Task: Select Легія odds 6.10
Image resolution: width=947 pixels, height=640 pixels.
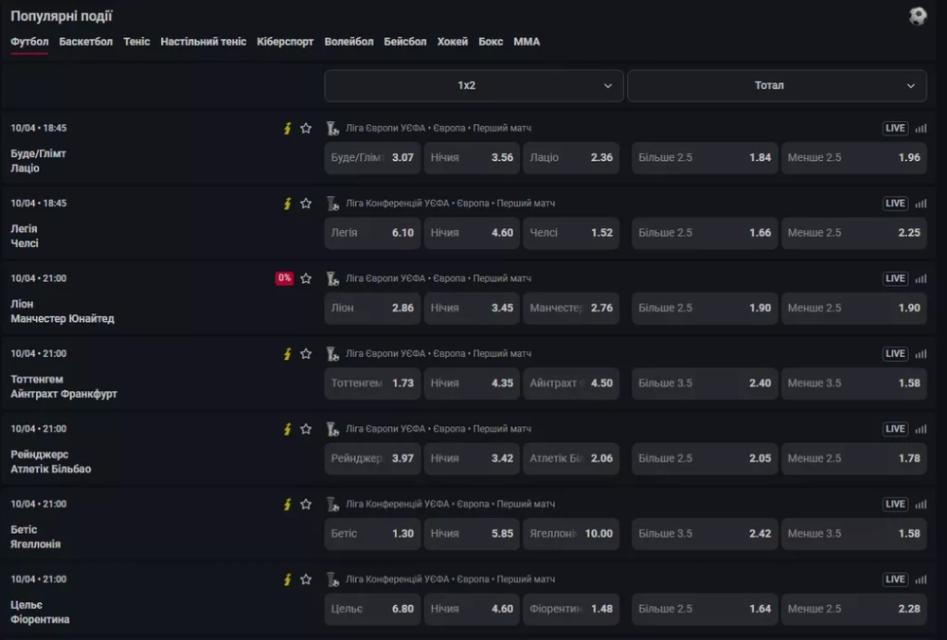Action: pos(372,233)
